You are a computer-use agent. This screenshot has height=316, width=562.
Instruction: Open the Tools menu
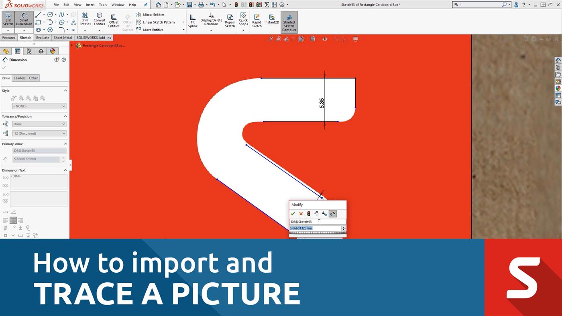click(x=102, y=4)
